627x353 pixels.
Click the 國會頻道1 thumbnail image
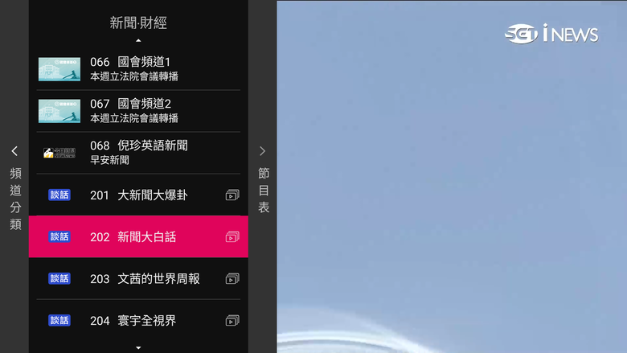tap(59, 69)
